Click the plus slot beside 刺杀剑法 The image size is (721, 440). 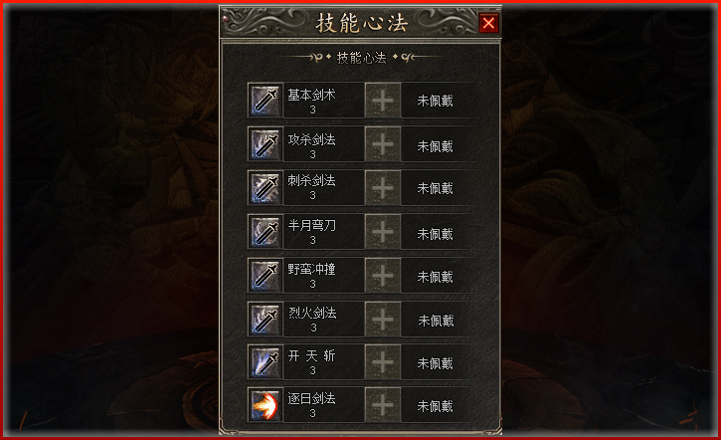point(383,188)
